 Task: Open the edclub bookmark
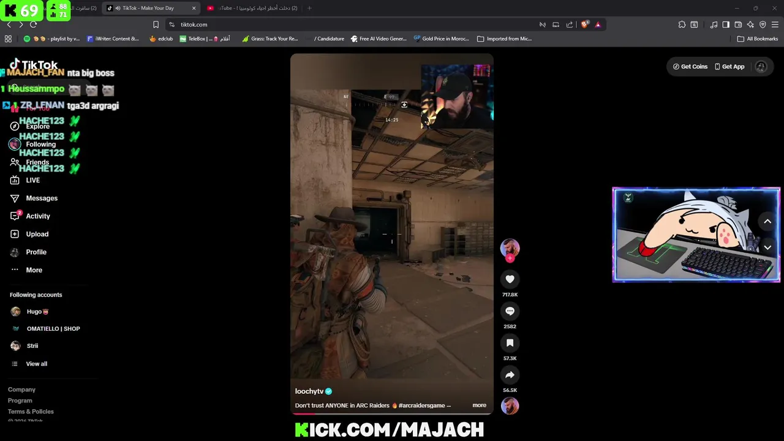click(161, 39)
